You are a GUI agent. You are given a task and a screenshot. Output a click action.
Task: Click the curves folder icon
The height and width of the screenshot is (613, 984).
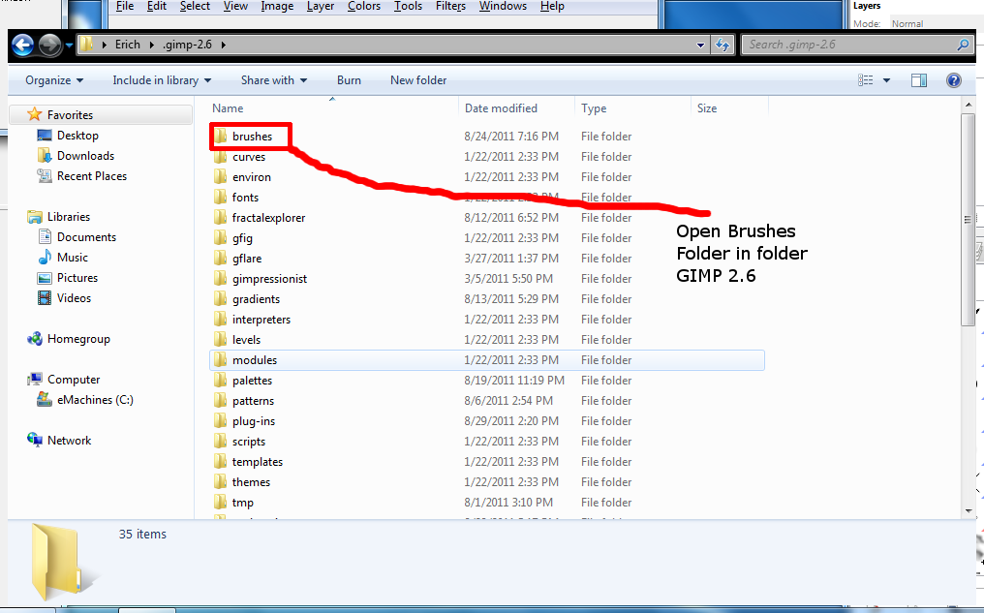pos(220,157)
